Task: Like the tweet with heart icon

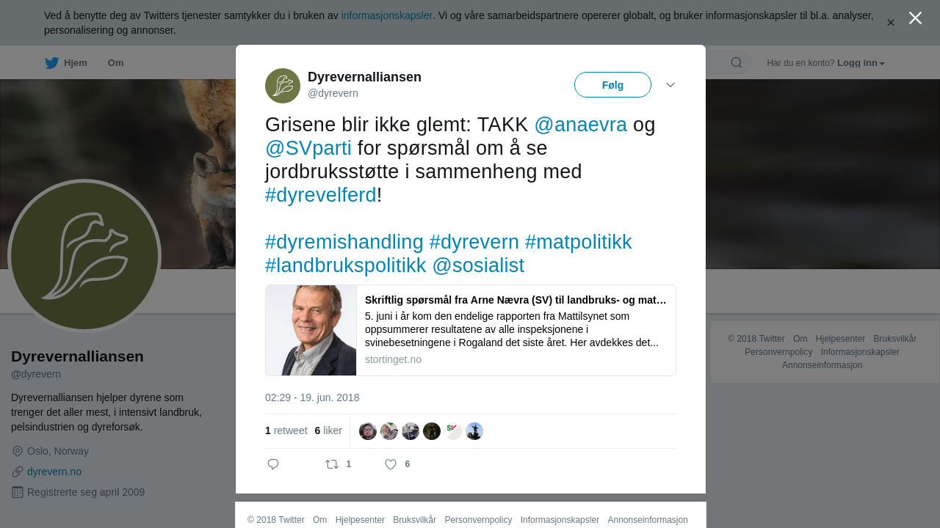Action: click(x=391, y=464)
